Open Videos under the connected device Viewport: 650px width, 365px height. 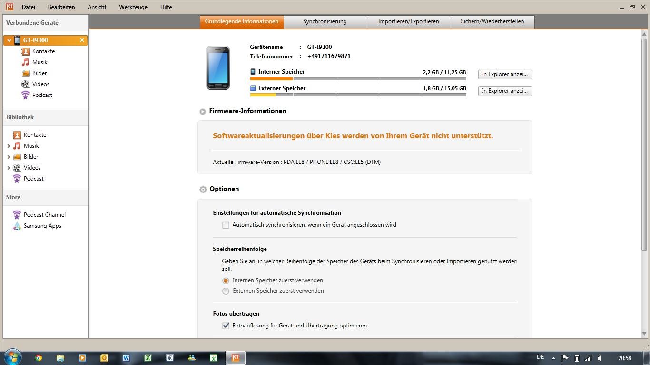(x=40, y=84)
